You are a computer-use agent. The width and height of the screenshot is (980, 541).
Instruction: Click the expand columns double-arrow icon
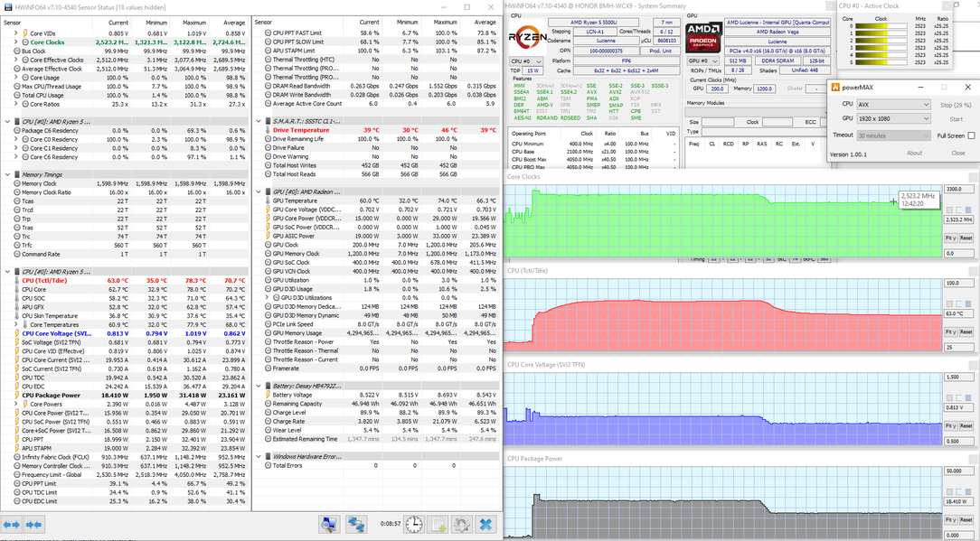[12, 524]
